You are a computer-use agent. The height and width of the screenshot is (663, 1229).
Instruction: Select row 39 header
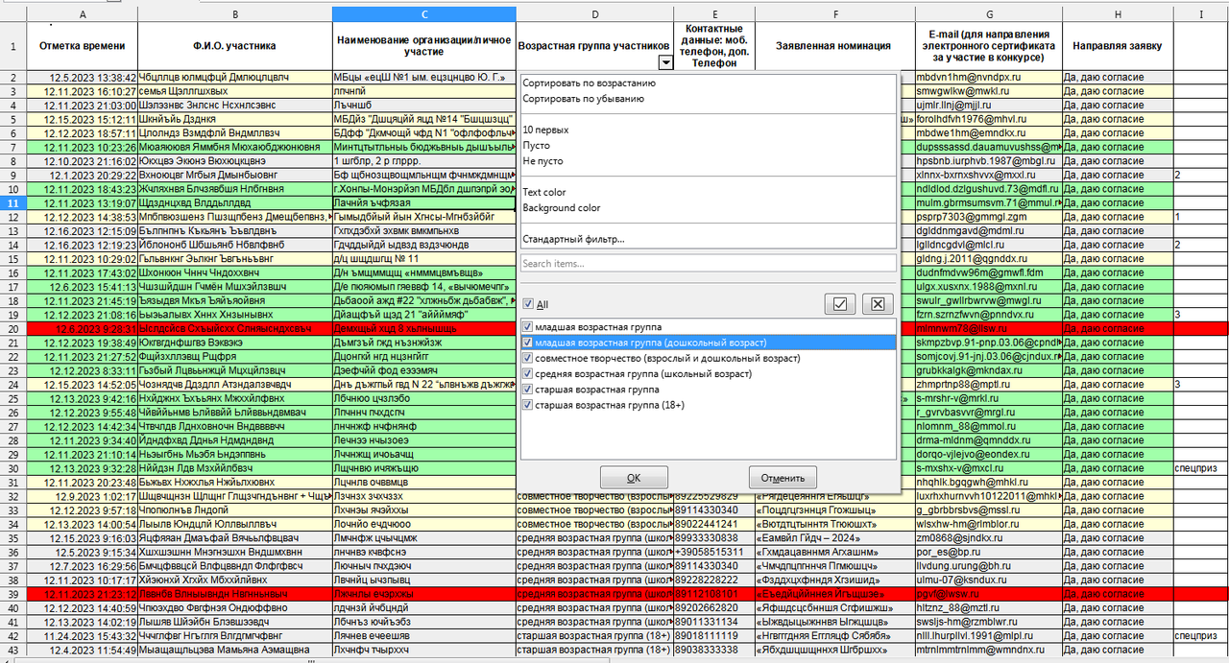13,594
